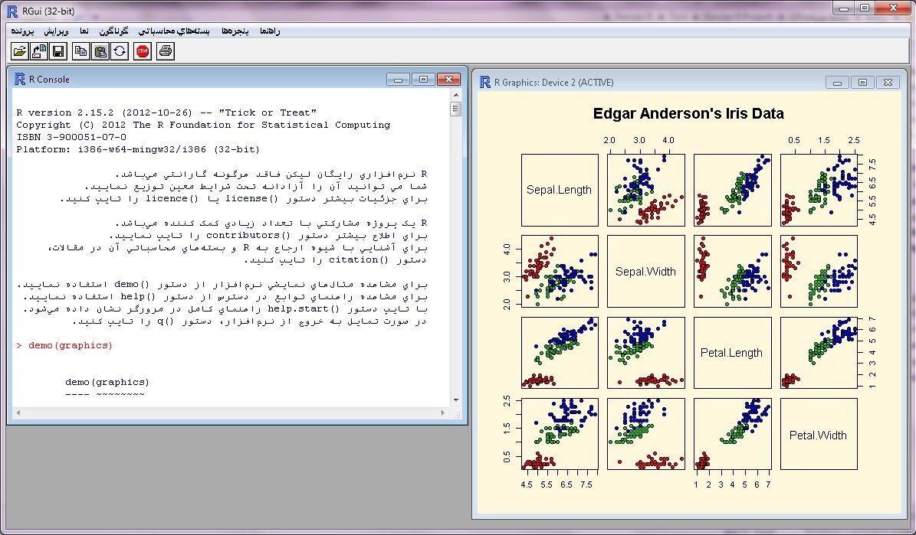Open the بسته‌های محاسباتی (Packages) menu
The image size is (916, 535).
(x=173, y=31)
